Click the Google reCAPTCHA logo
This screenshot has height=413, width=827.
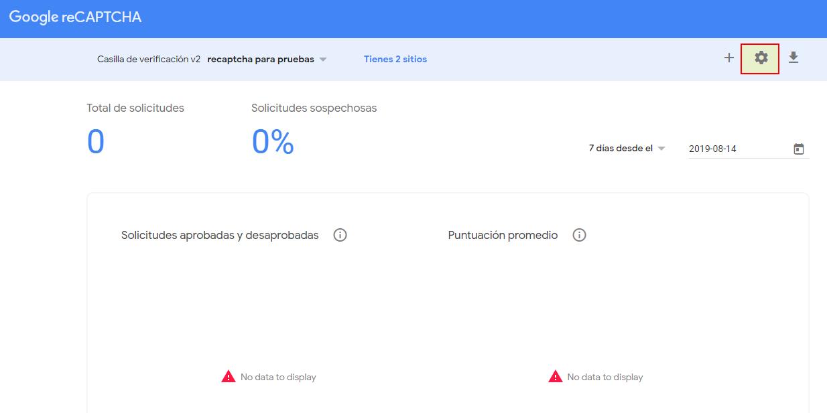(x=75, y=18)
